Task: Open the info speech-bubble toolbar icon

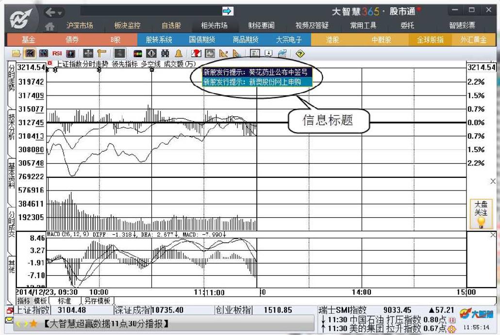Action: (268, 53)
